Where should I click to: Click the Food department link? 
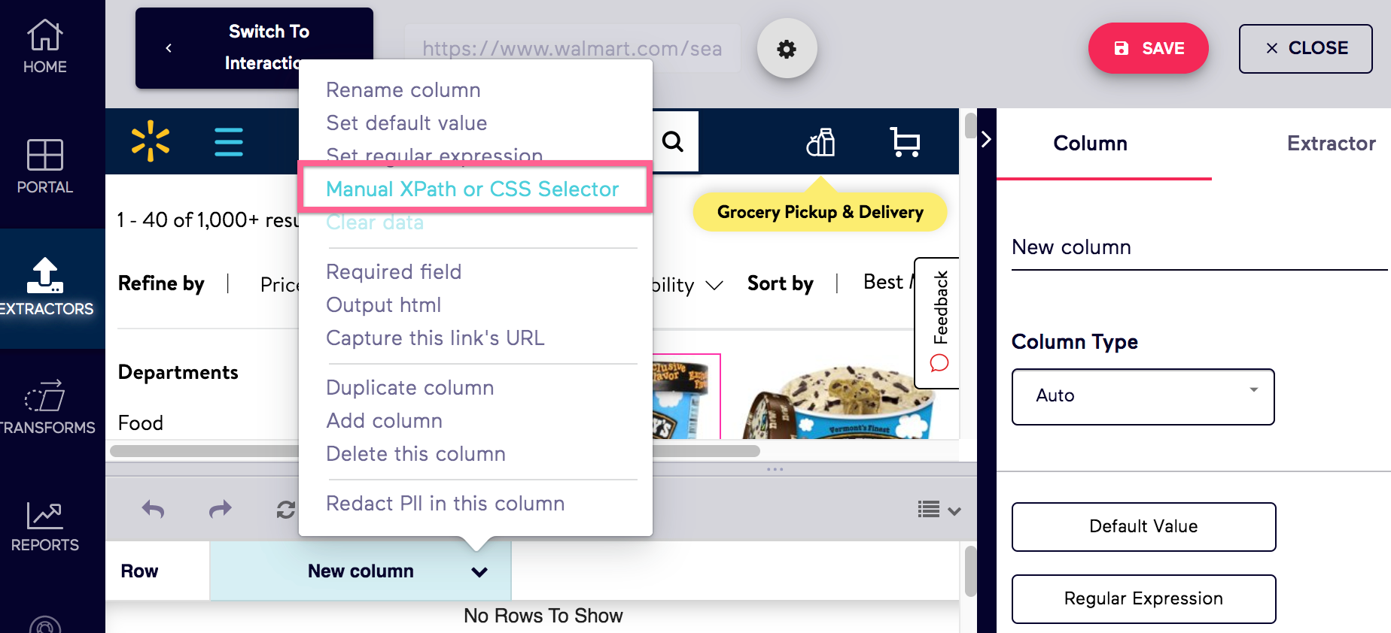click(141, 423)
